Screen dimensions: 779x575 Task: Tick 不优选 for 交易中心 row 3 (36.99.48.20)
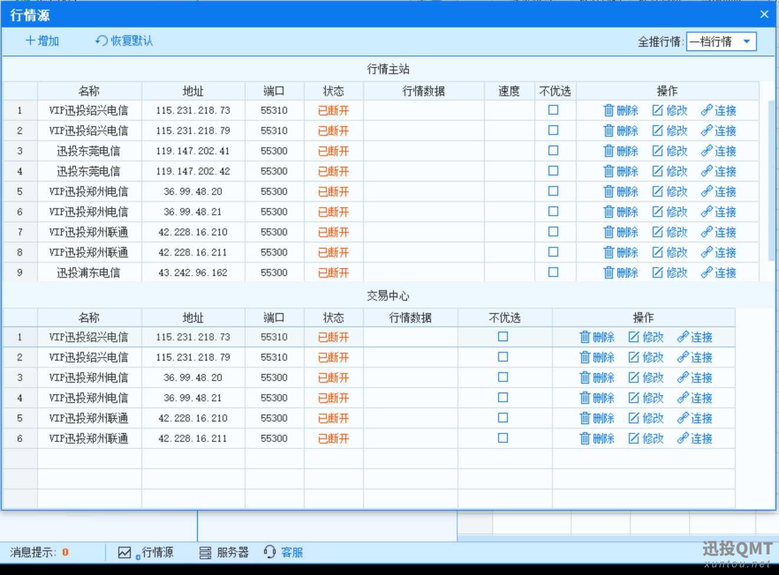(503, 377)
